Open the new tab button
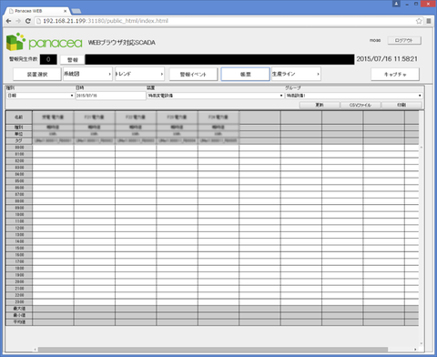This screenshot has height=357, width=437. click(x=76, y=11)
